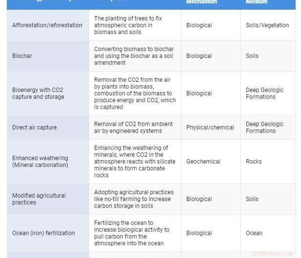
Task: Click the engineered systems removal description
Action: point(133,128)
